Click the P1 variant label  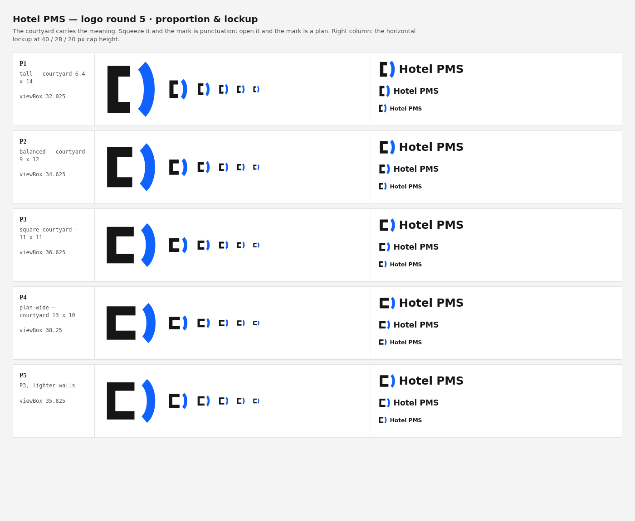coord(23,64)
